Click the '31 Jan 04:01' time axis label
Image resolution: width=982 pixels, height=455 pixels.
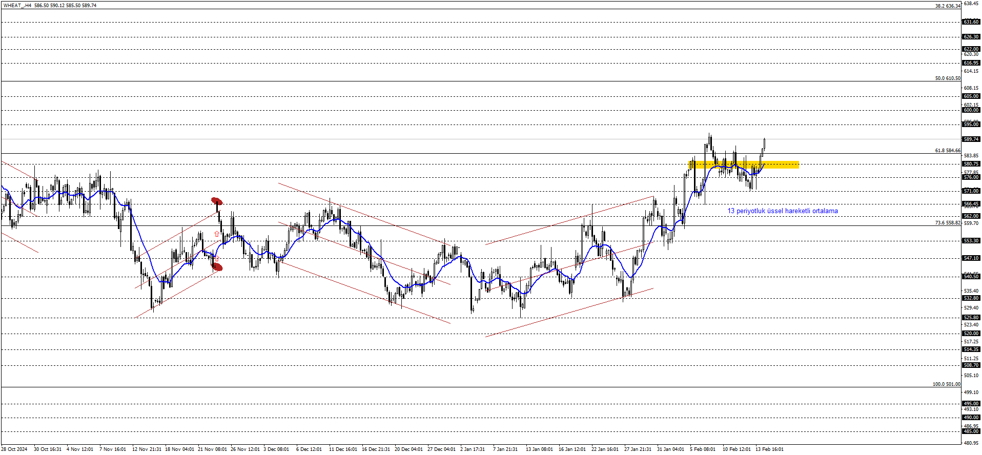tap(670, 449)
